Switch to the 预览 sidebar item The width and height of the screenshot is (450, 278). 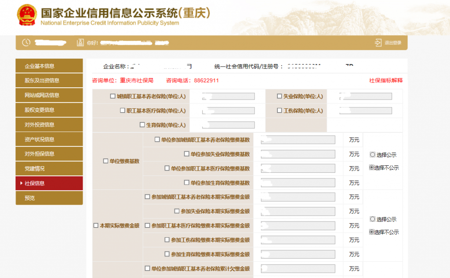(x=49, y=198)
